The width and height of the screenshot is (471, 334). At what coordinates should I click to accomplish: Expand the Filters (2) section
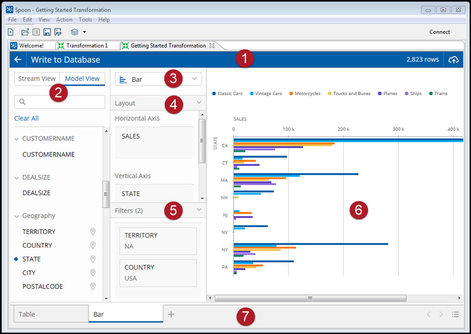[x=199, y=210]
